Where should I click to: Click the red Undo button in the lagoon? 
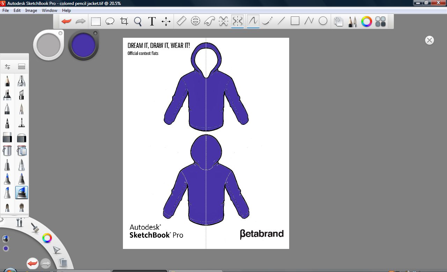pos(32,263)
